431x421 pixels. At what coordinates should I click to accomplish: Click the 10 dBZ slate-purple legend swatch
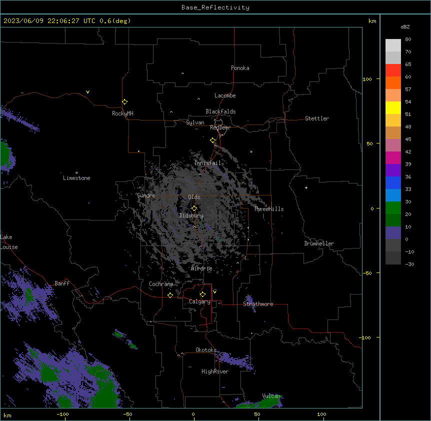click(x=393, y=233)
